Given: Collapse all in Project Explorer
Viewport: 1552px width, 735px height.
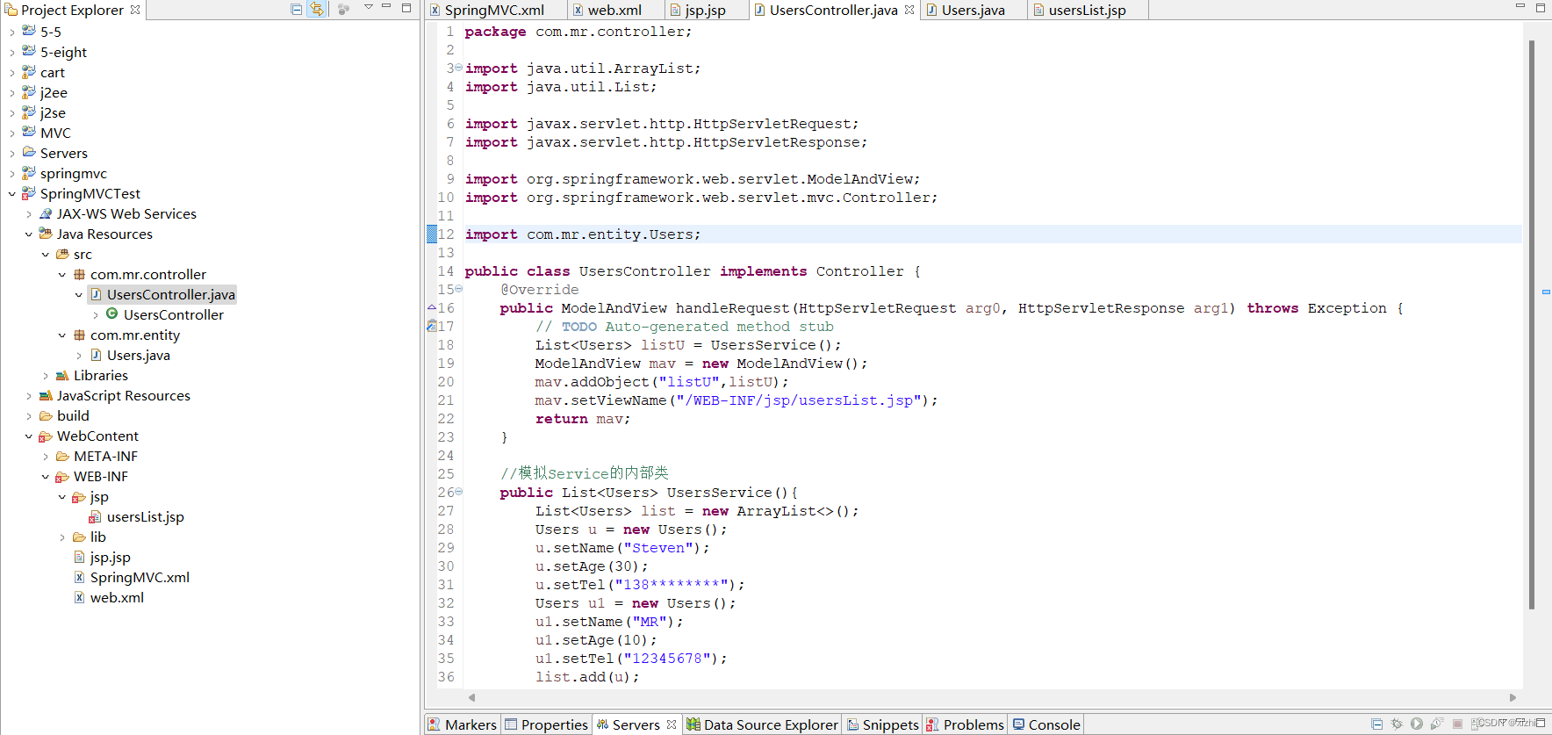Looking at the screenshot, I should 296,9.
